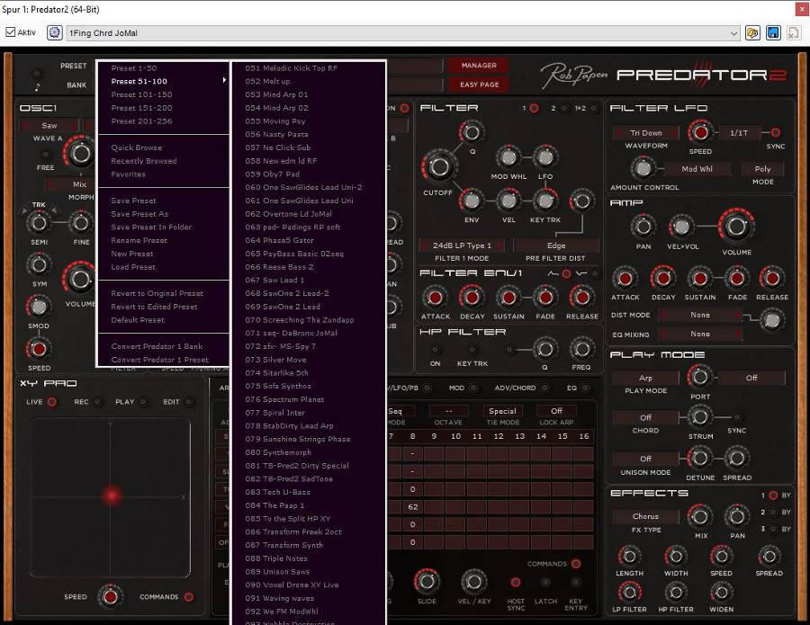Click the blue save preset disk icon

click(x=773, y=33)
